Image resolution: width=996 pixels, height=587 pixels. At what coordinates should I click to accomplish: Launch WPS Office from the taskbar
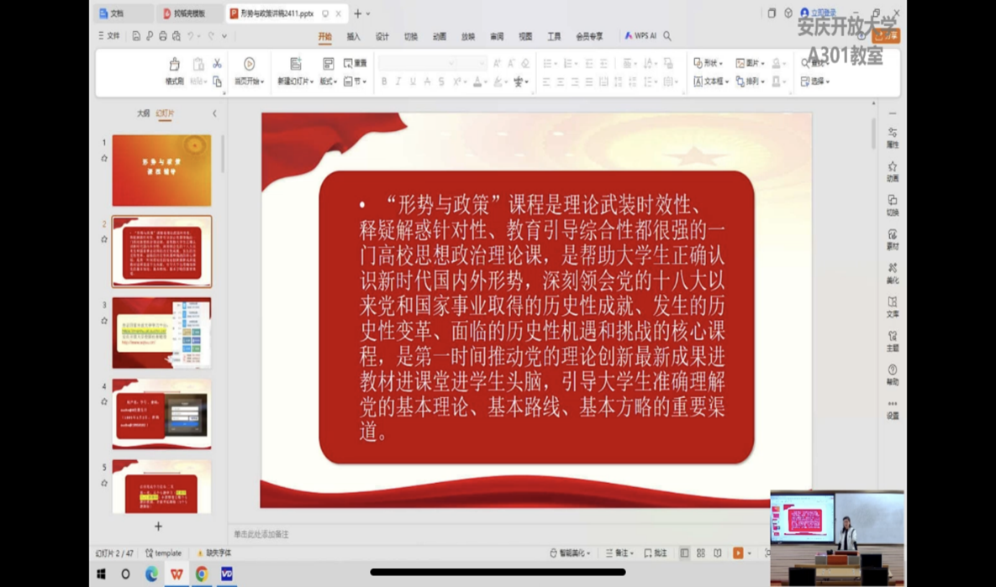point(177,574)
